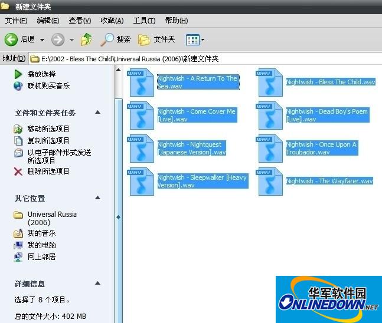Viewport: 382px width, 323px height.
Task: Select WAV icon for The Wayfarer
Action: 269,182
